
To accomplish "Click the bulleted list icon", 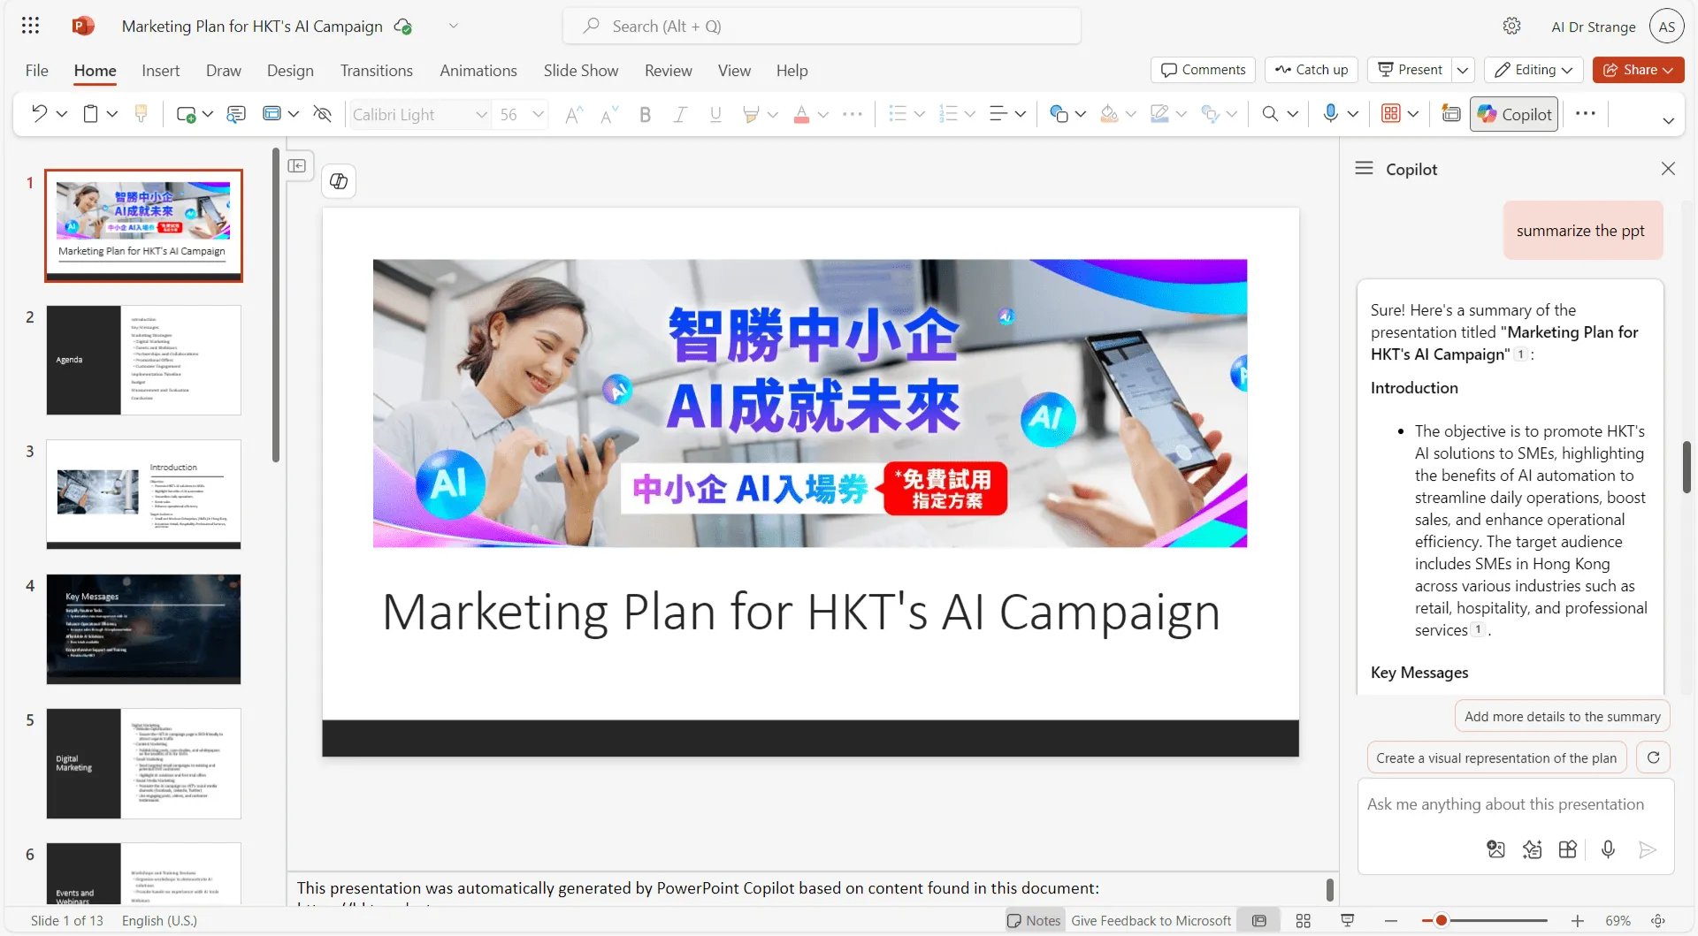I will 898,113.
